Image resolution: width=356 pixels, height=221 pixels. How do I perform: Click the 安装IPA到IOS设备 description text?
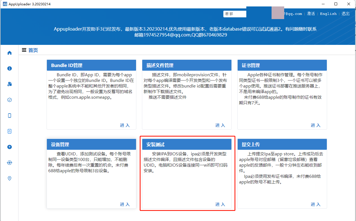click(x=186, y=162)
